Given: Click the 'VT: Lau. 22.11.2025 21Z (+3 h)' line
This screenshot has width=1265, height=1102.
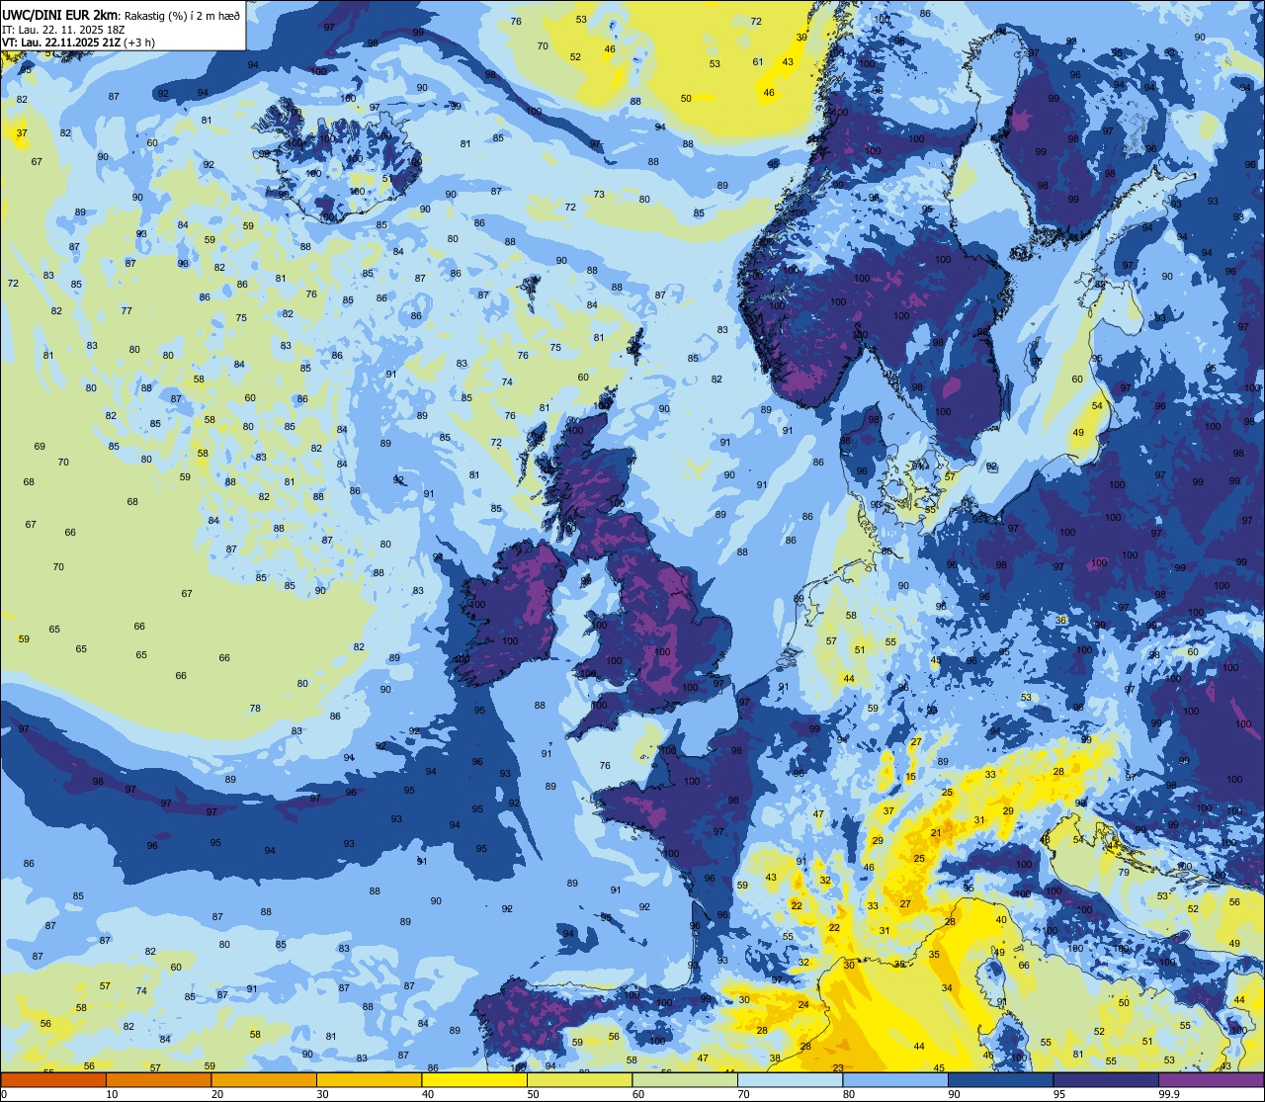Looking at the screenshot, I should pyautogui.click(x=78, y=42).
